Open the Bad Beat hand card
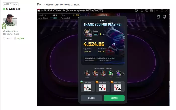Screen dimensions: 176x110 tap(87, 86)
